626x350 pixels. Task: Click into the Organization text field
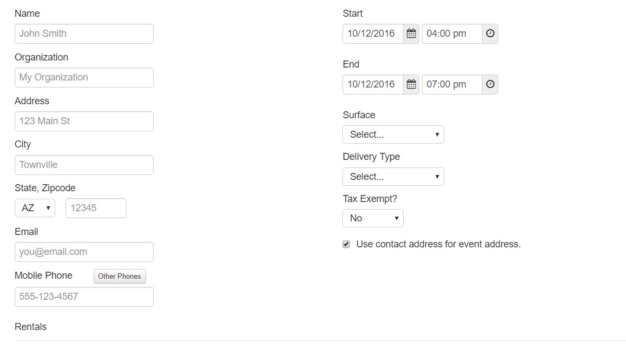tap(84, 77)
